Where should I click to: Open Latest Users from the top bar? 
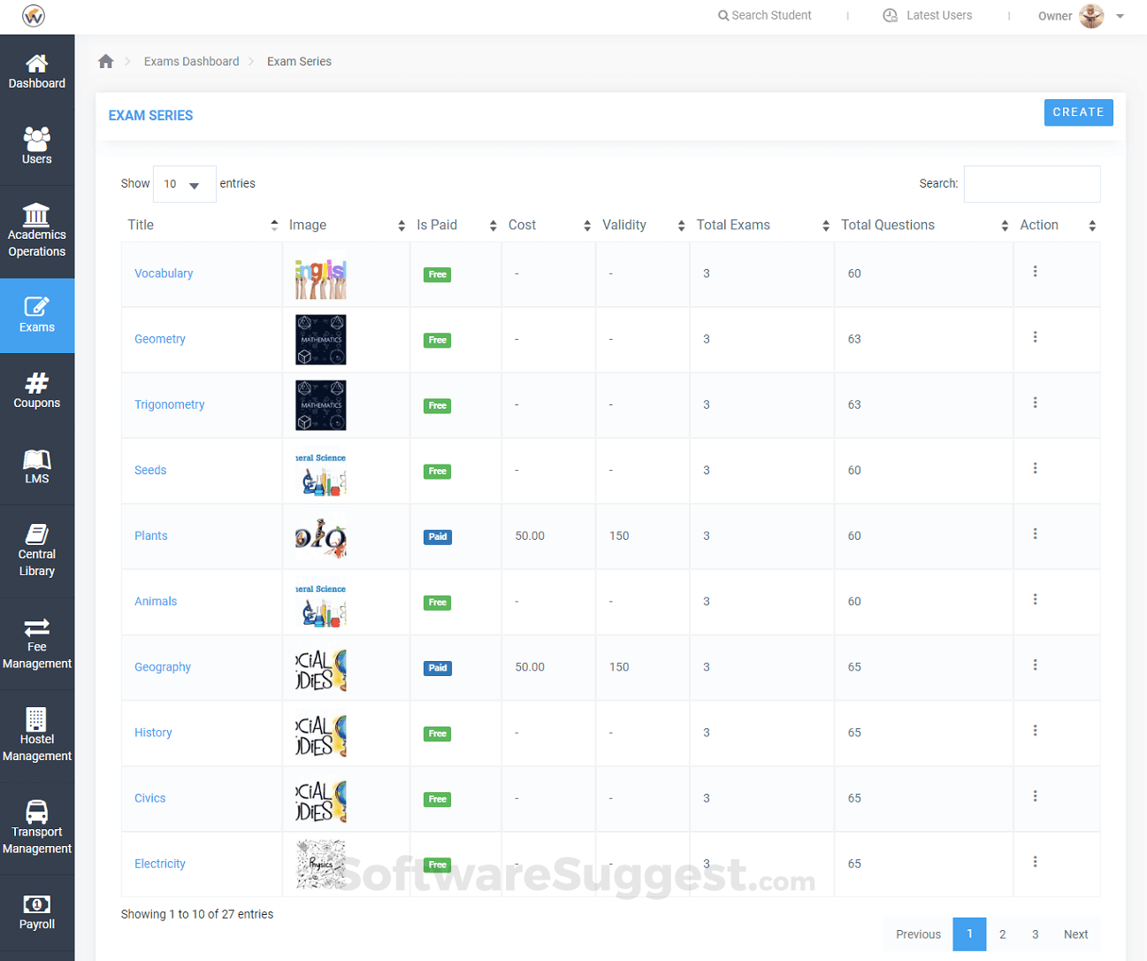(927, 15)
